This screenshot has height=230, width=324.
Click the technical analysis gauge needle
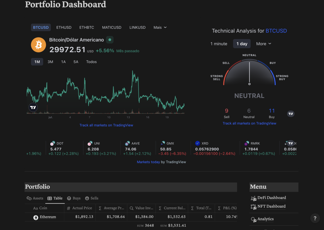coord(250,73)
